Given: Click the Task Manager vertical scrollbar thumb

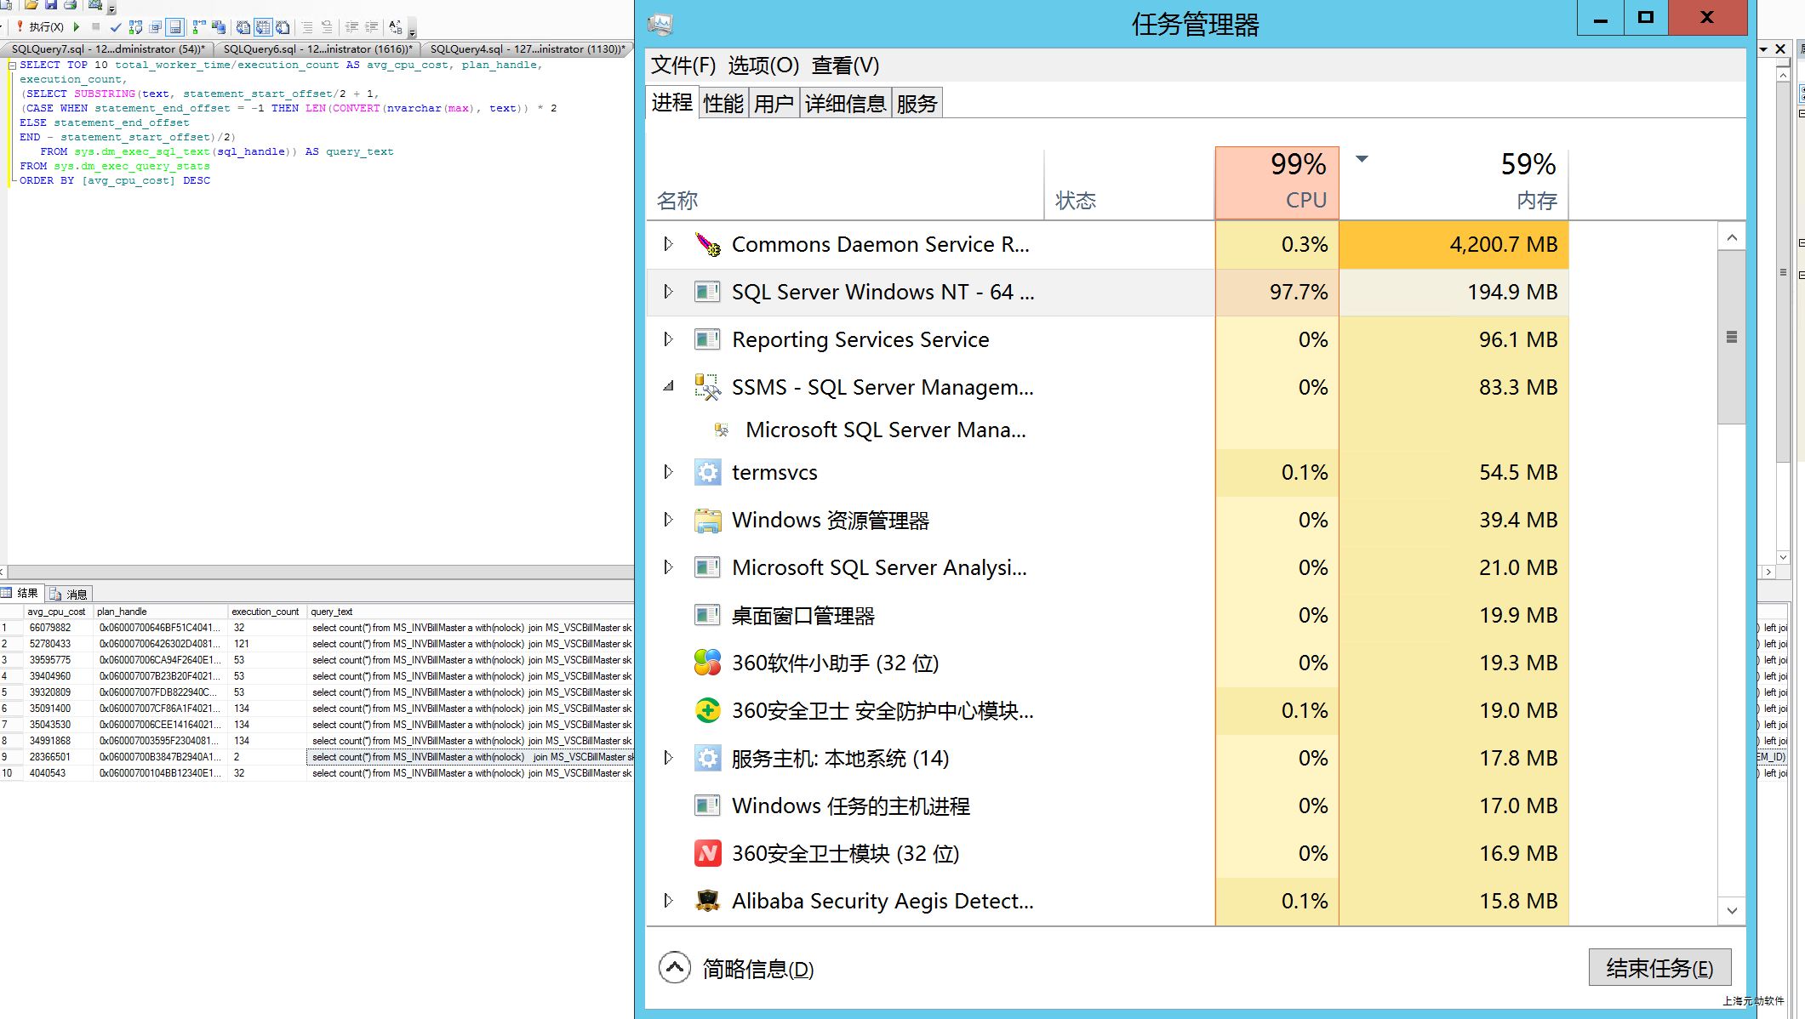Looking at the screenshot, I should pos(1731,337).
